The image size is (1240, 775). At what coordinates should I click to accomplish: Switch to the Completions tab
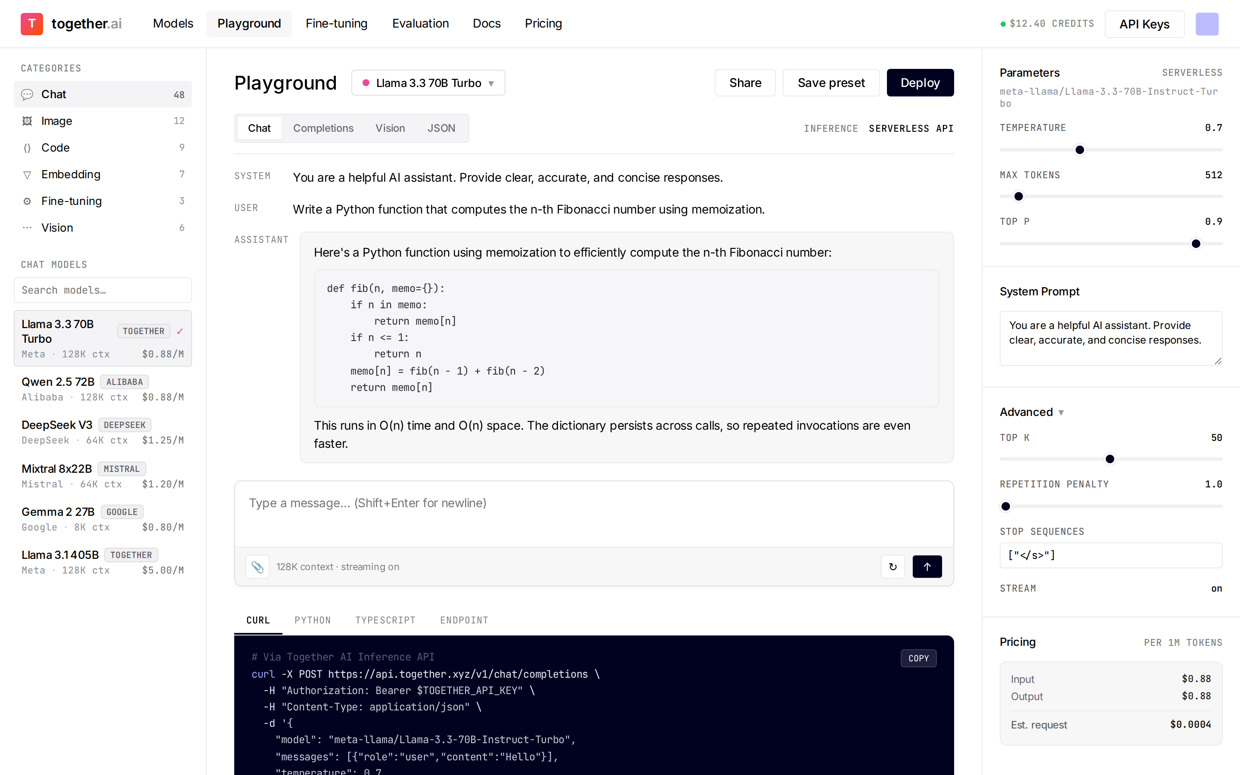pyautogui.click(x=323, y=128)
